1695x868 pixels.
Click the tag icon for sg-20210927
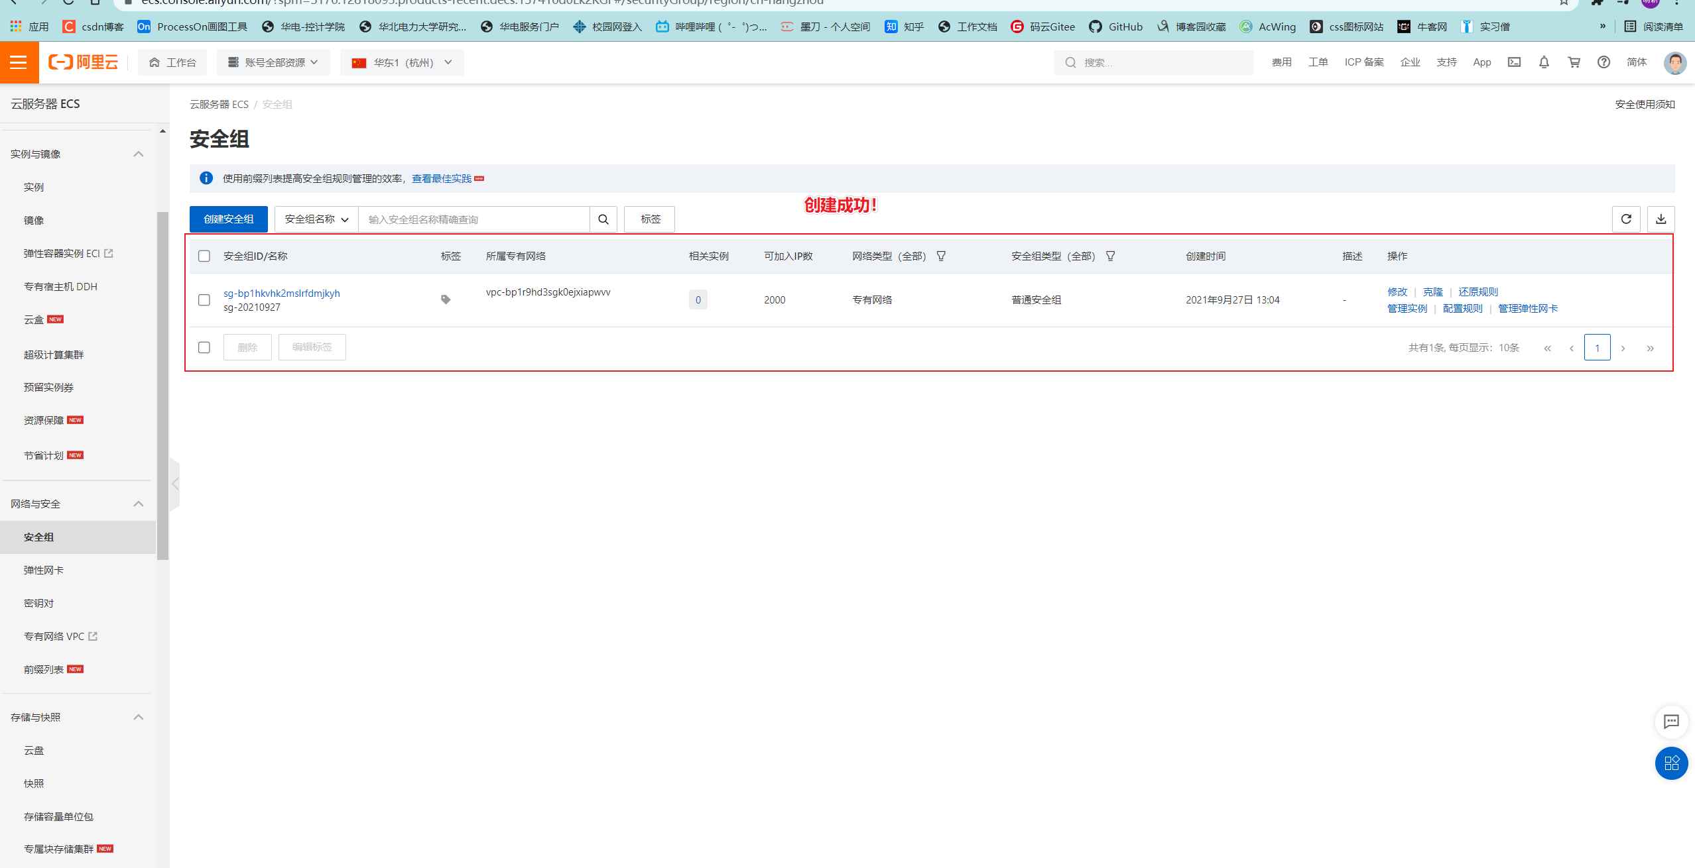pos(446,299)
